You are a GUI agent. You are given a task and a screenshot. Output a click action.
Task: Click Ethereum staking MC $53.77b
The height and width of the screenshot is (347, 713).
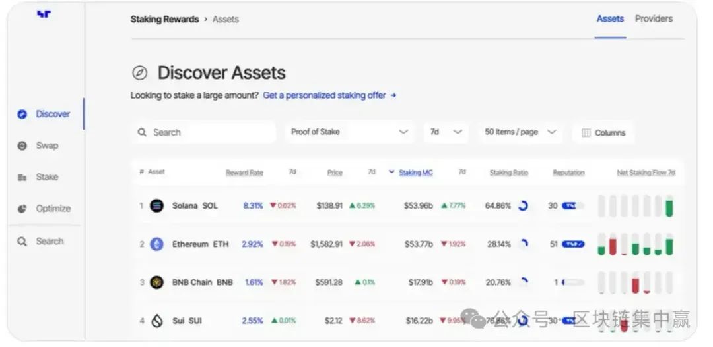pos(419,244)
